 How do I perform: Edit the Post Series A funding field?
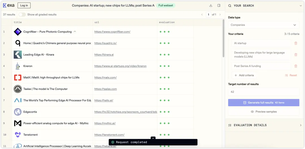click(261, 66)
